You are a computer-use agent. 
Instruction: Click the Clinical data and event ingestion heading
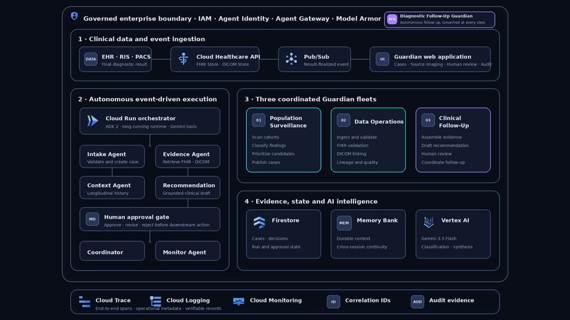(141, 39)
